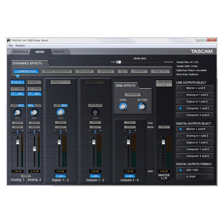Viewport: 224px width, 224px height.
Task: Select the Computer 1-2 channel header
Action: pos(96,82)
